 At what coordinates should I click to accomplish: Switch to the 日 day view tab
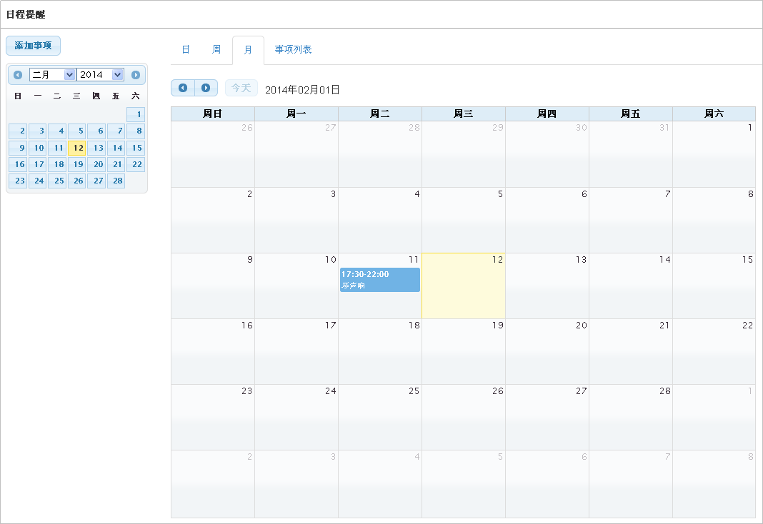click(x=186, y=50)
